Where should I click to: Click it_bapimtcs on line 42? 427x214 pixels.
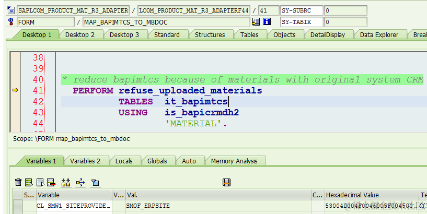coord(196,102)
